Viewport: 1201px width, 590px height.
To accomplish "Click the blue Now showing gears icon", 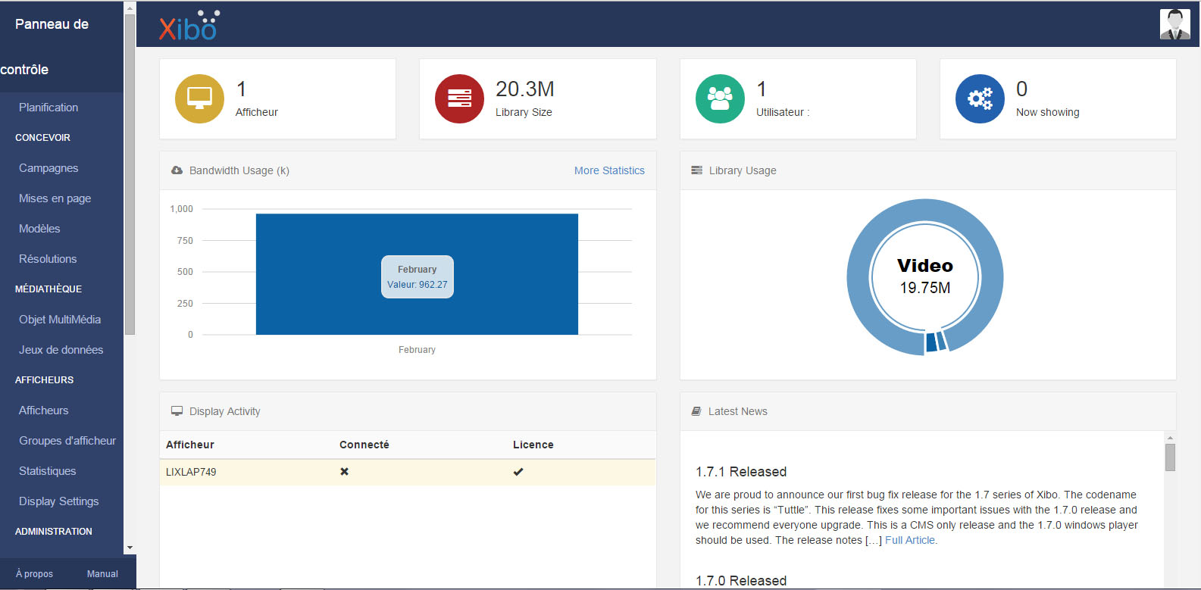I will (x=980, y=98).
